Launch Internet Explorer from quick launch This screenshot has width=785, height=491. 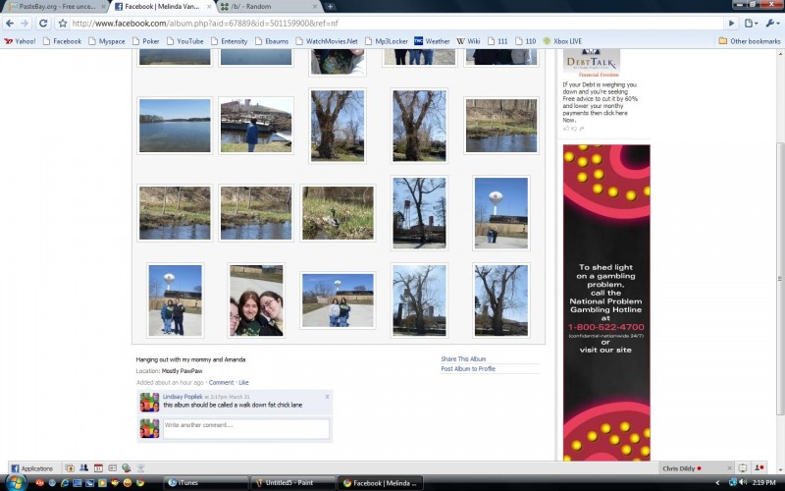(65, 483)
